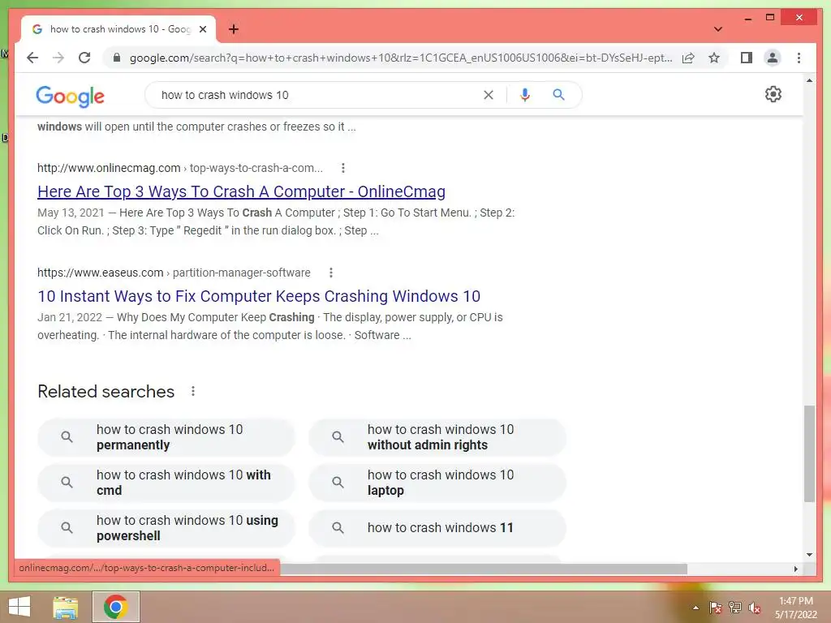Click the scroll down arrow
Viewport: 831px width, 623px height.
[x=809, y=555]
